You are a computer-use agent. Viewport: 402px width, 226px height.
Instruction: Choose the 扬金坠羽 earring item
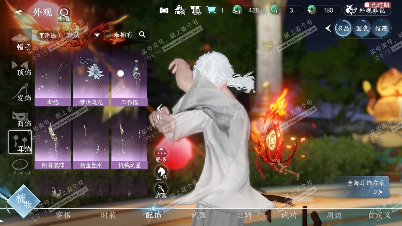click(x=91, y=140)
